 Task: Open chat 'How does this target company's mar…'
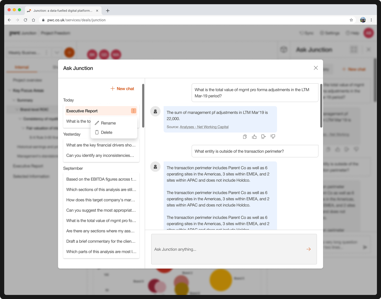pyautogui.click(x=101, y=200)
